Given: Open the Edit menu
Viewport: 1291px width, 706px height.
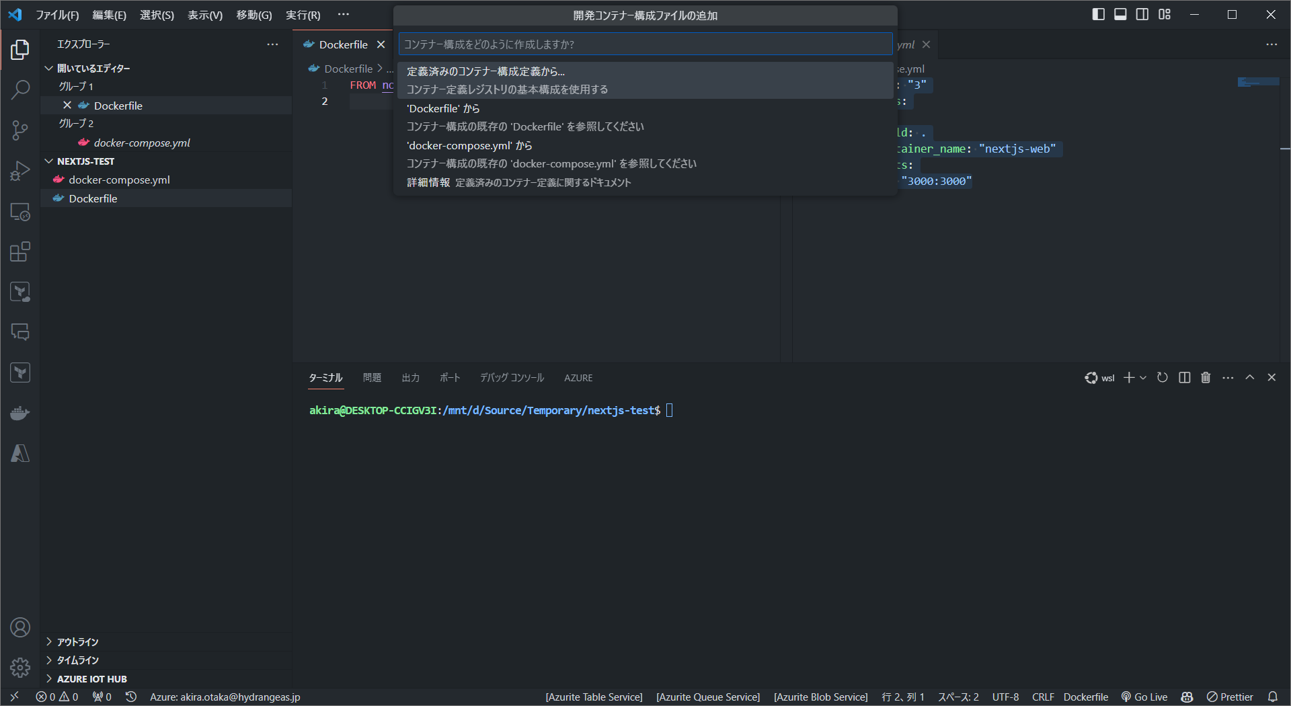Looking at the screenshot, I should coord(110,15).
